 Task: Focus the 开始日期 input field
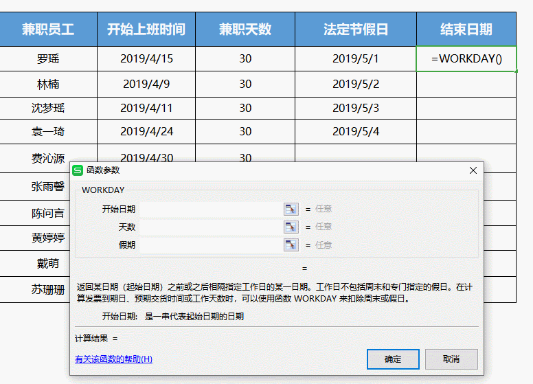[x=209, y=209]
